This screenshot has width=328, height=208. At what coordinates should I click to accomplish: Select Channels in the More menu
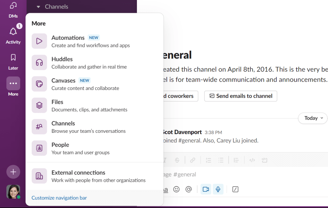click(94, 127)
